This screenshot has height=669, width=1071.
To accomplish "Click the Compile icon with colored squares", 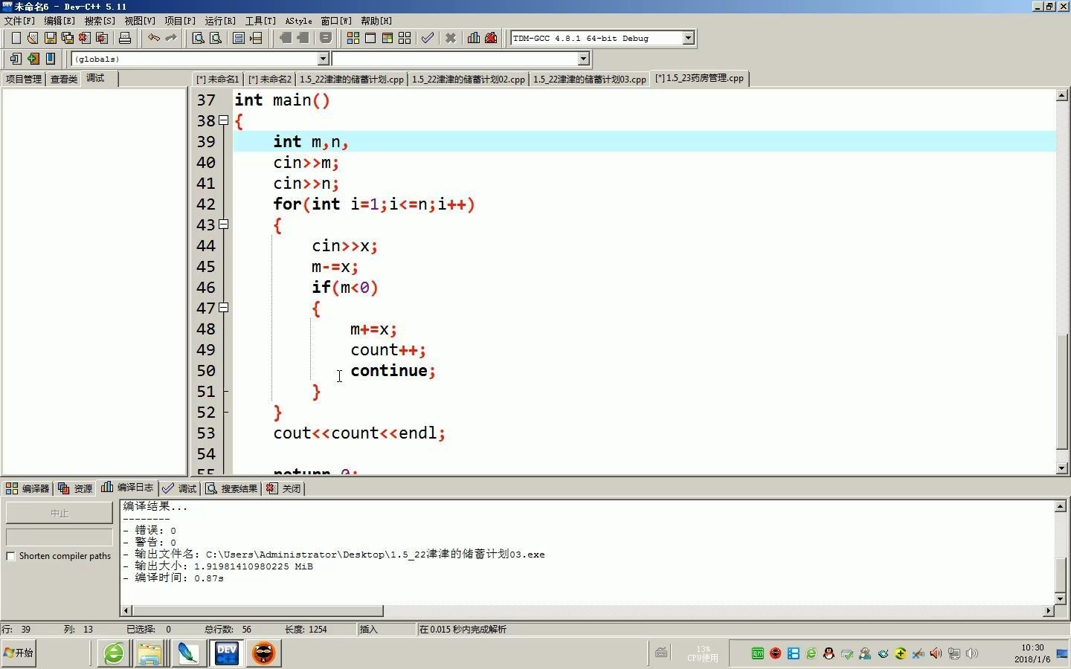I will (x=353, y=38).
